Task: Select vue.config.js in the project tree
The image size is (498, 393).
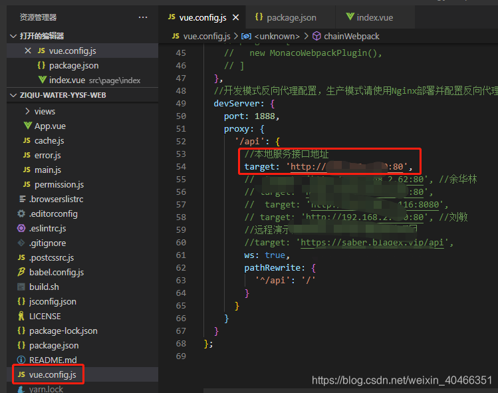Action: 82,374
